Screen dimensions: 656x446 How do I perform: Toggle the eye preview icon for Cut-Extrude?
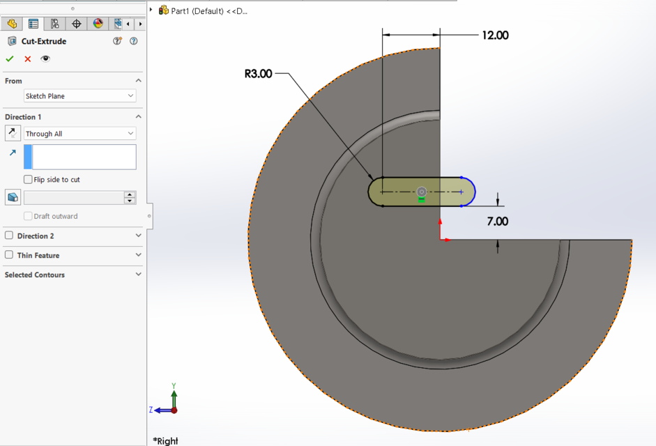[x=45, y=59]
